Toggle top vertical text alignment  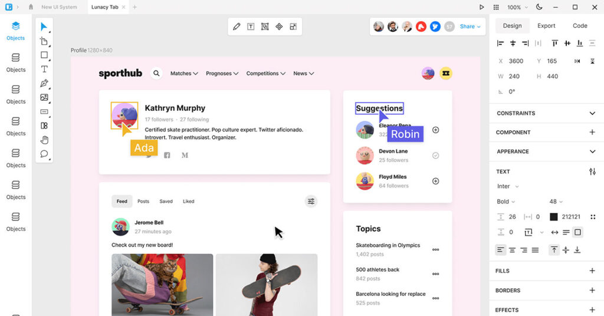click(x=554, y=250)
